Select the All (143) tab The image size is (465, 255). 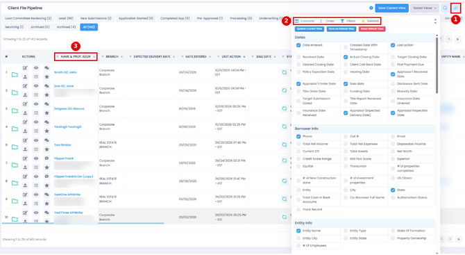tap(89, 27)
